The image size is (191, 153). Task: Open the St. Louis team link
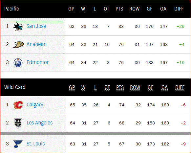tap(36, 144)
